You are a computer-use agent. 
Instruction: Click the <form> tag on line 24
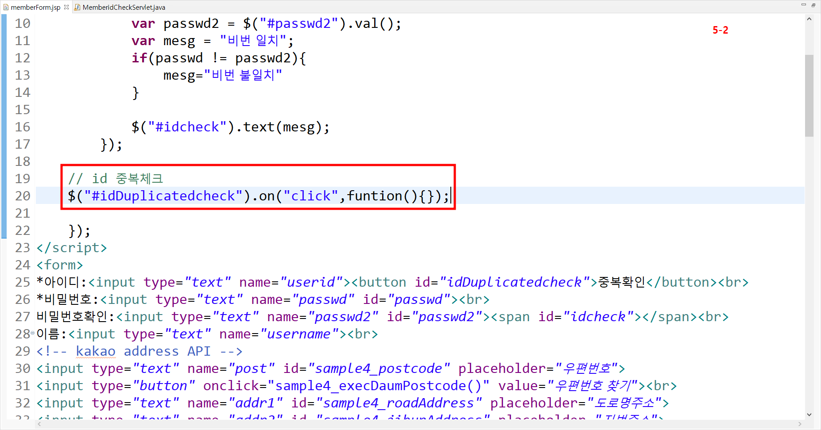tap(60, 265)
